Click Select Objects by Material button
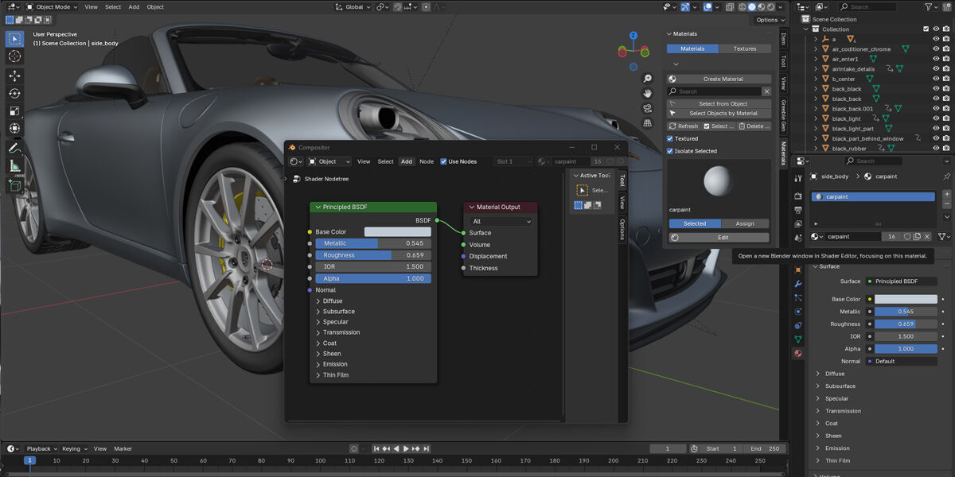This screenshot has width=955, height=477. click(x=719, y=114)
